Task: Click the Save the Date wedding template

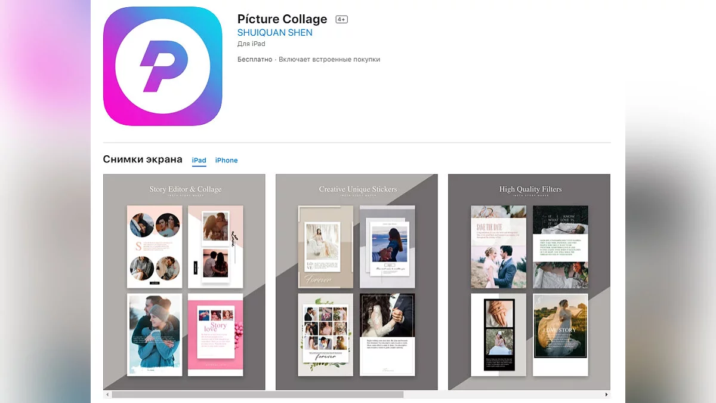Action: tap(498, 247)
